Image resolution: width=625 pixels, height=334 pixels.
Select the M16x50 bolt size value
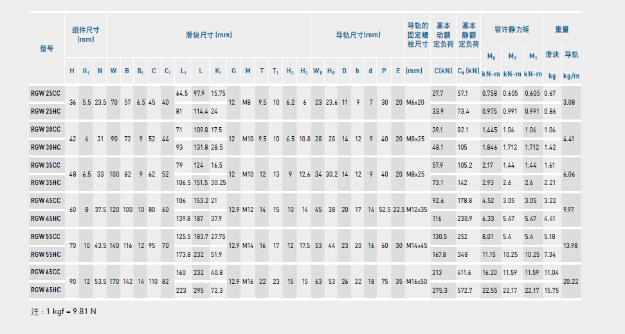click(x=416, y=281)
